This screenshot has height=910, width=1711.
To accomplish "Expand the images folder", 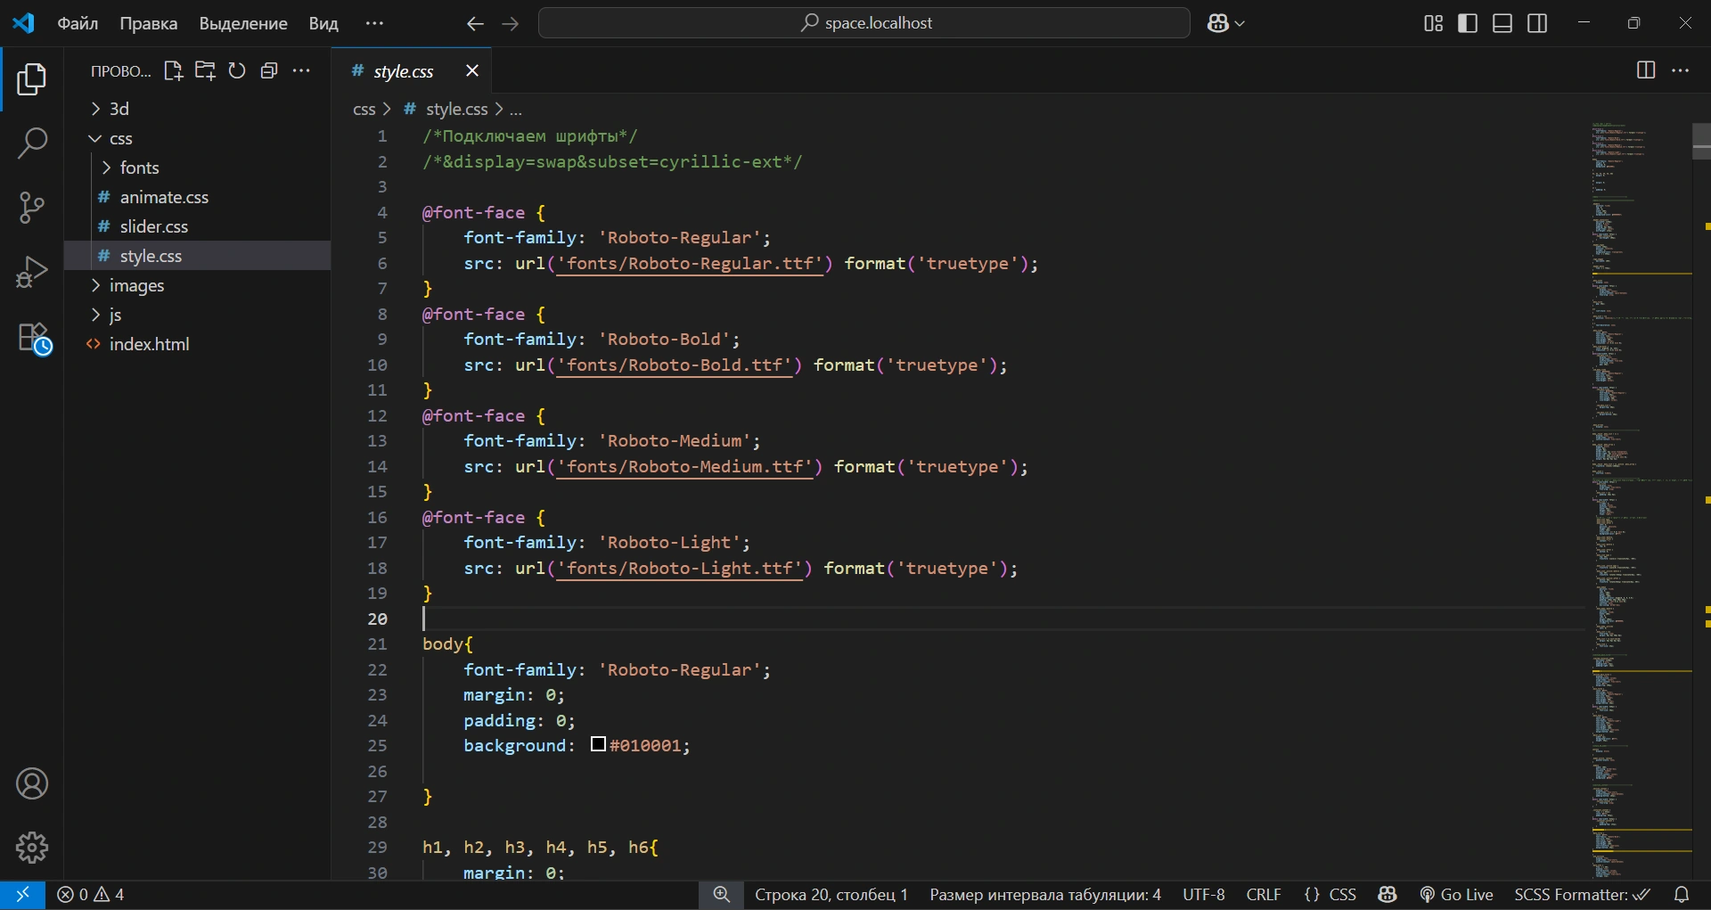I will coord(136,285).
